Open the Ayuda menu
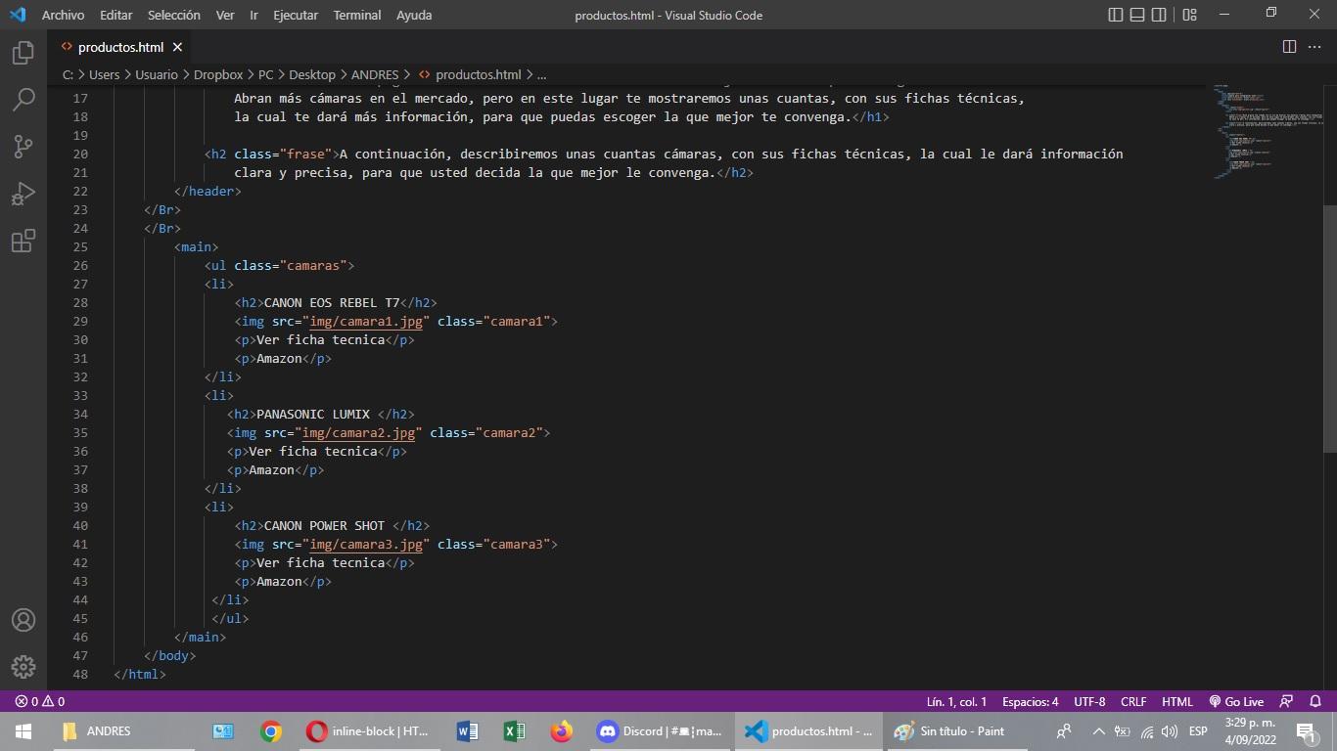The width and height of the screenshot is (1337, 751). [x=414, y=15]
